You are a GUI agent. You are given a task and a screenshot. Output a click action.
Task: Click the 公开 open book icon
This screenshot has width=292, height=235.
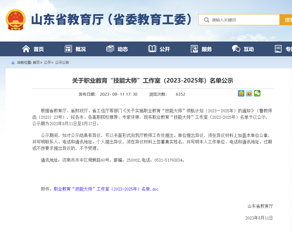click(x=152, y=49)
